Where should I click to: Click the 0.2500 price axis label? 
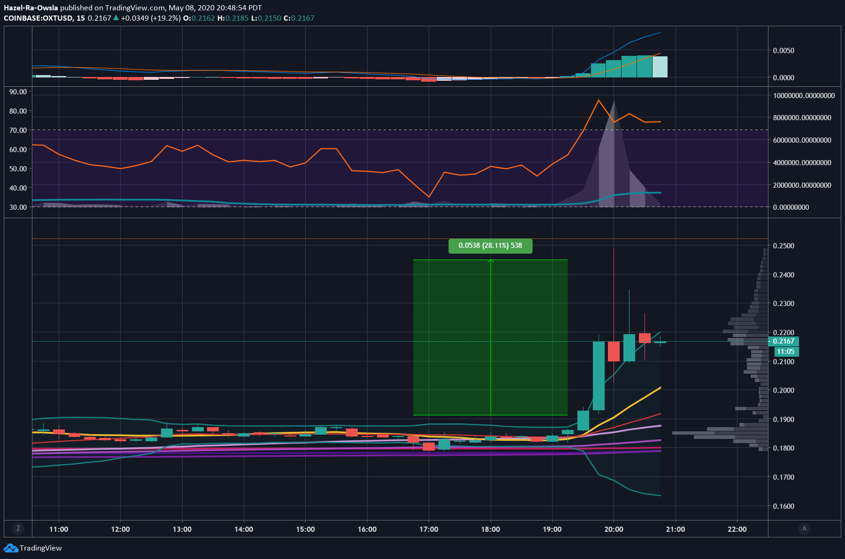click(x=784, y=245)
